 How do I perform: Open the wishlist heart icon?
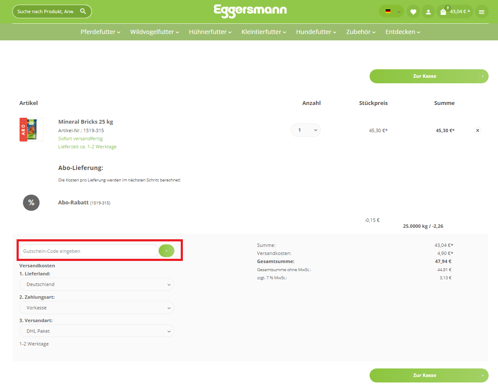413,12
